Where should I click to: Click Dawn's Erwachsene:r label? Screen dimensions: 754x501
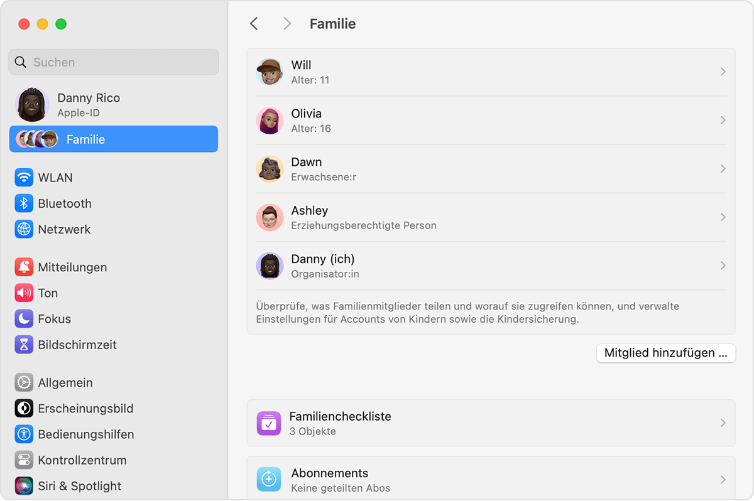(x=324, y=177)
